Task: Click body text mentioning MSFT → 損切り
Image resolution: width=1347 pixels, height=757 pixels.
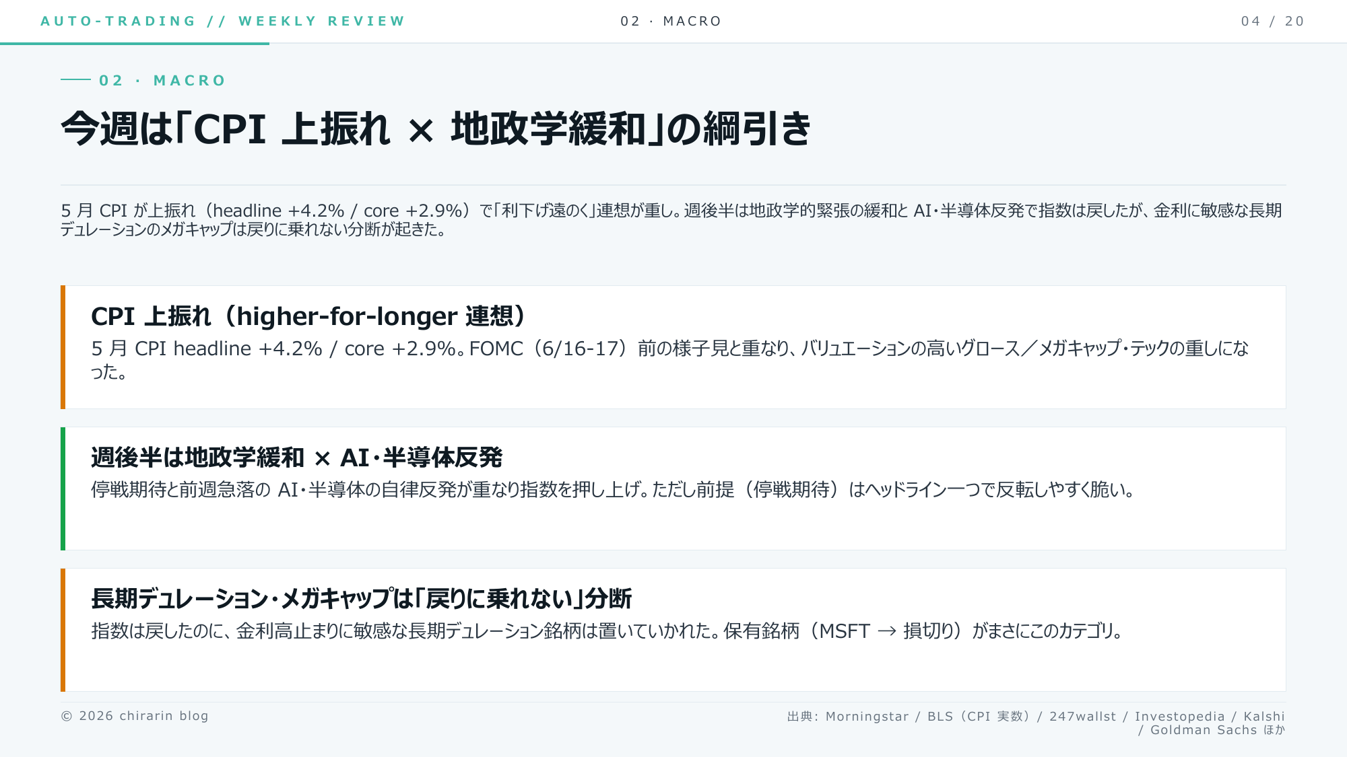Action: pos(607,630)
